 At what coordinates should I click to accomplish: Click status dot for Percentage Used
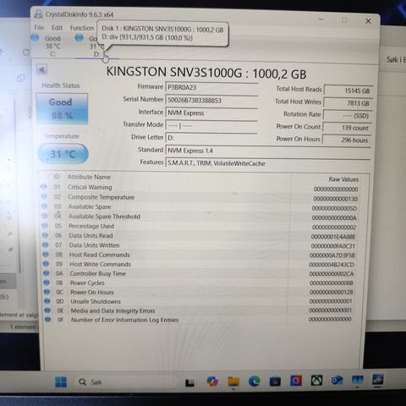[x=45, y=226]
